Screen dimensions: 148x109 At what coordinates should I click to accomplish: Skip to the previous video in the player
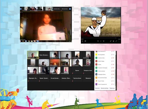tap(98, 41)
